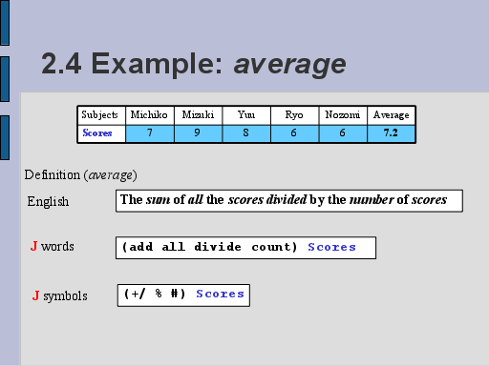Click the 'Definition (average)' heading
489x366 pixels.
pyautogui.click(x=80, y=175)
